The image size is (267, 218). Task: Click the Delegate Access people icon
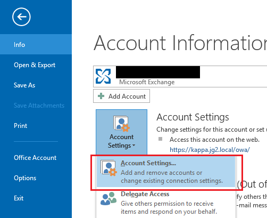coord(109,198)
